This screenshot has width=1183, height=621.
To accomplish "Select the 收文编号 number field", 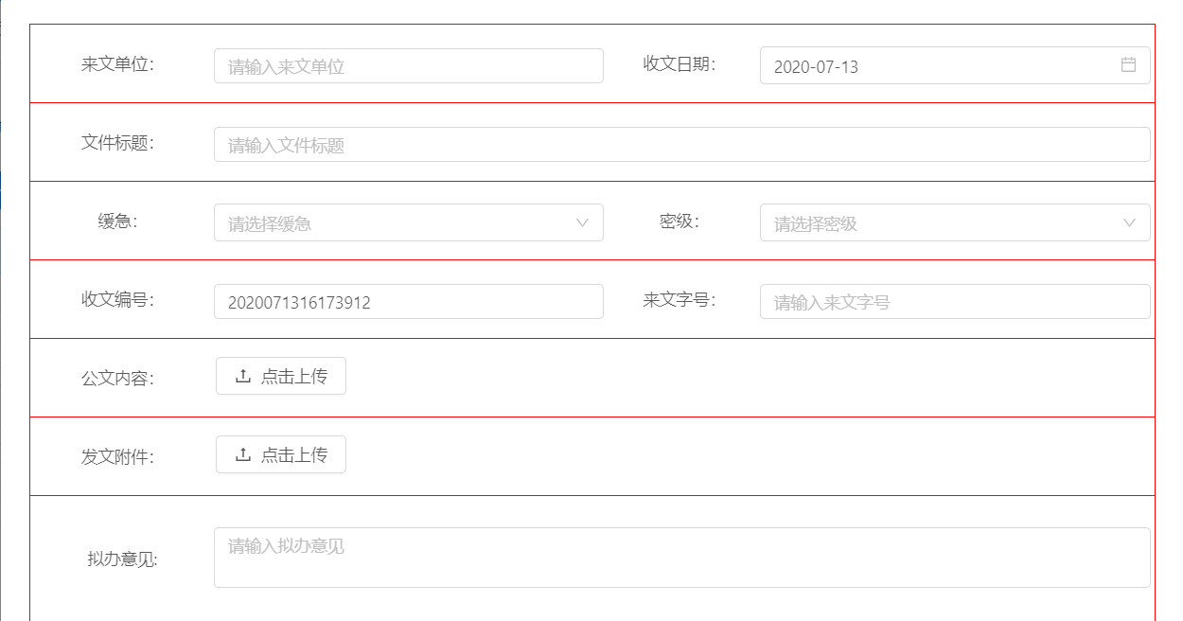I will pos(409,302).
